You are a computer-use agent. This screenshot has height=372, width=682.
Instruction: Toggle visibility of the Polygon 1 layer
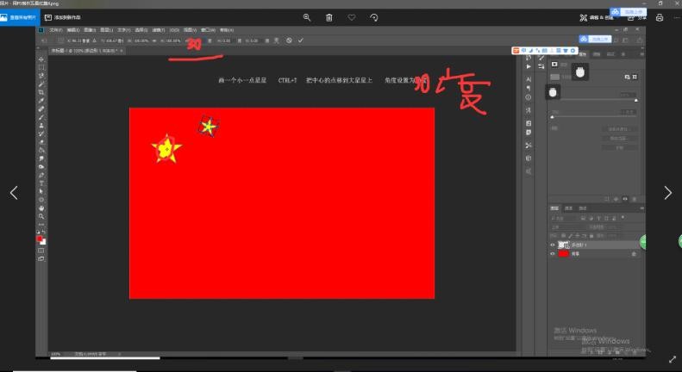pos(553,245)
